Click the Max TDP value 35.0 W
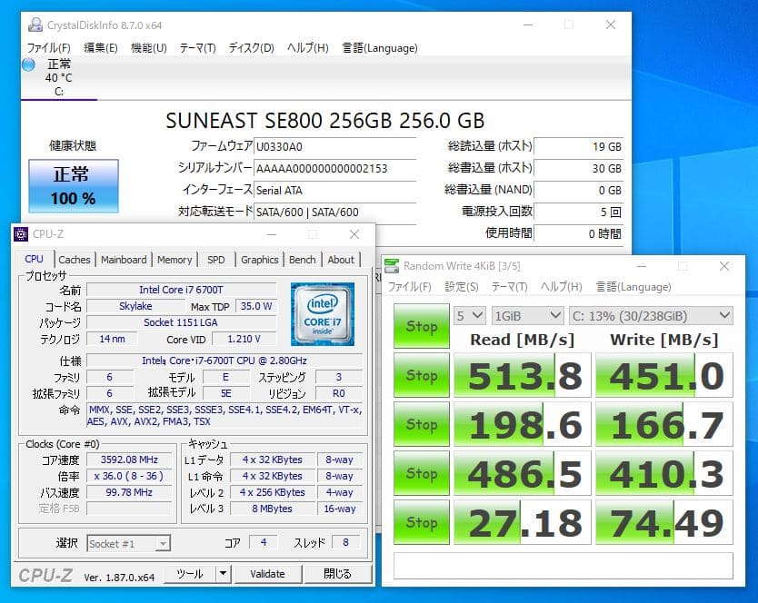Screen dimensions: 758x603 click(256, 306)
